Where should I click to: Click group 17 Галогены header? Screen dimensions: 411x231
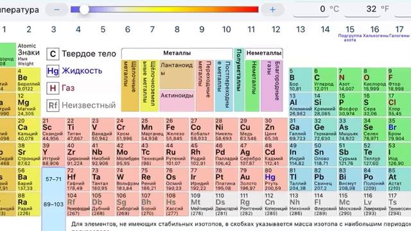tap(399, 31)
